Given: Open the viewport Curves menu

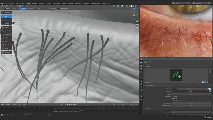Looking at the screenshot, I should coord(32,6).
